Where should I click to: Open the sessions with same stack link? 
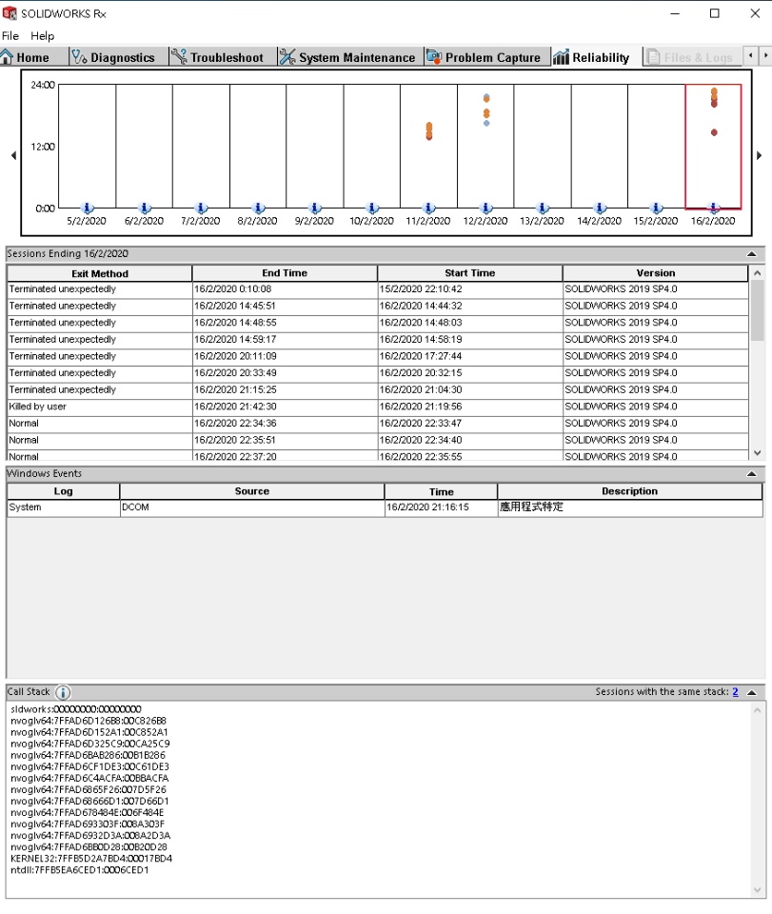coord(735,692)
